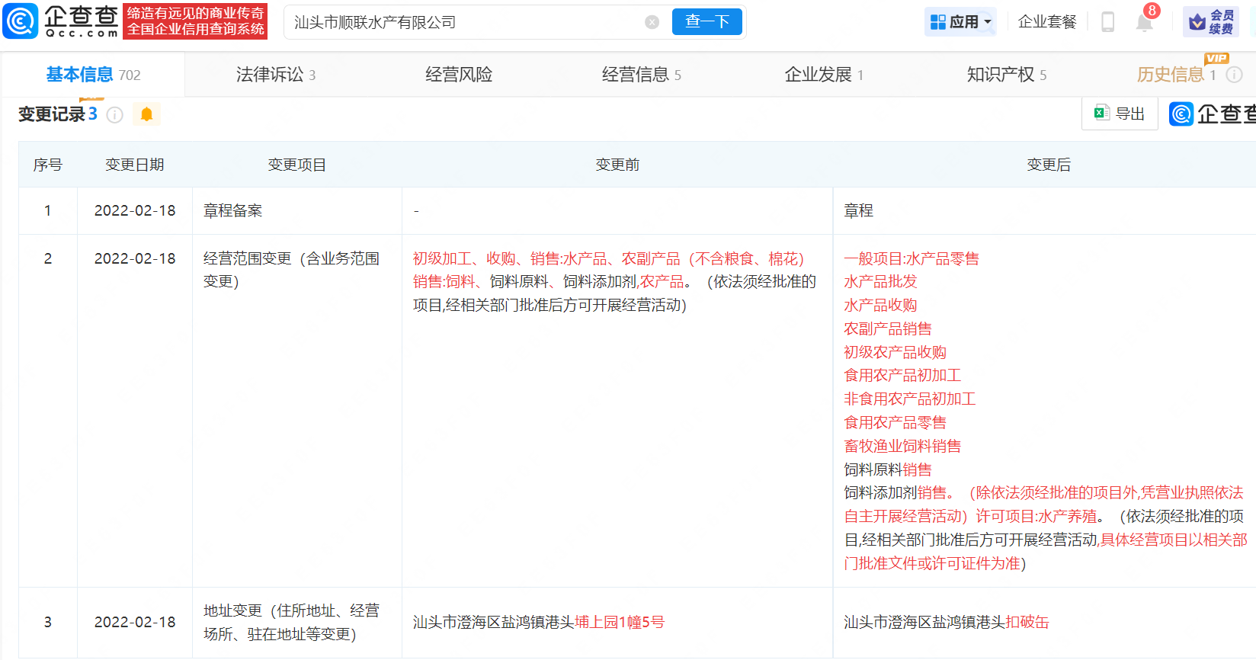This screenshot has height=660, width=1256.
Task: Switch to the 法律诉讼 tab
Action: [x=276, y=75]
